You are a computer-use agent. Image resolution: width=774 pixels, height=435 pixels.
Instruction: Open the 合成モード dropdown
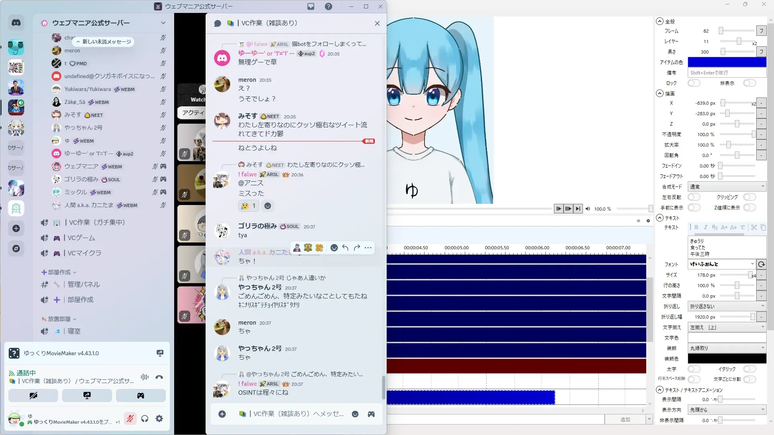726,186
